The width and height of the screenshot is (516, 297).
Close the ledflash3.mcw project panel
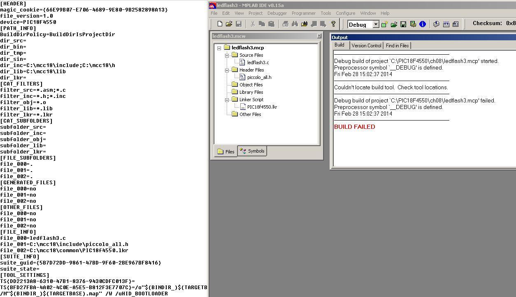319,36
